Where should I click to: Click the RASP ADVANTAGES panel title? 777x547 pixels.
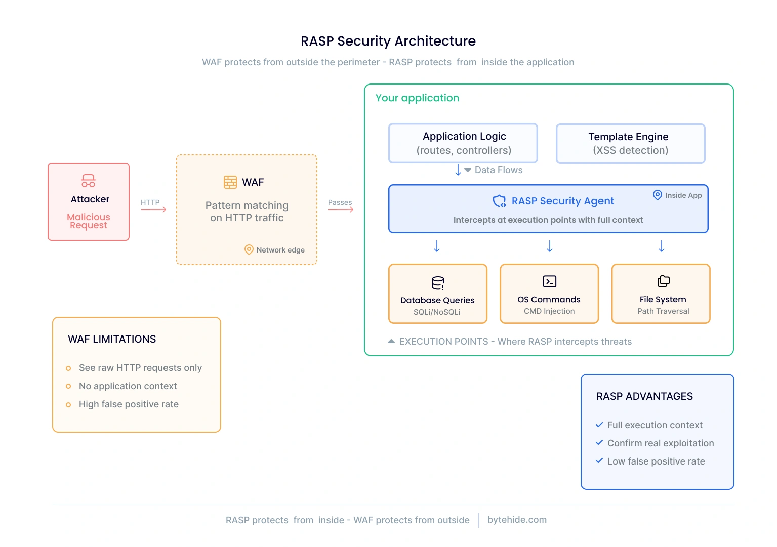coord(644,396)
